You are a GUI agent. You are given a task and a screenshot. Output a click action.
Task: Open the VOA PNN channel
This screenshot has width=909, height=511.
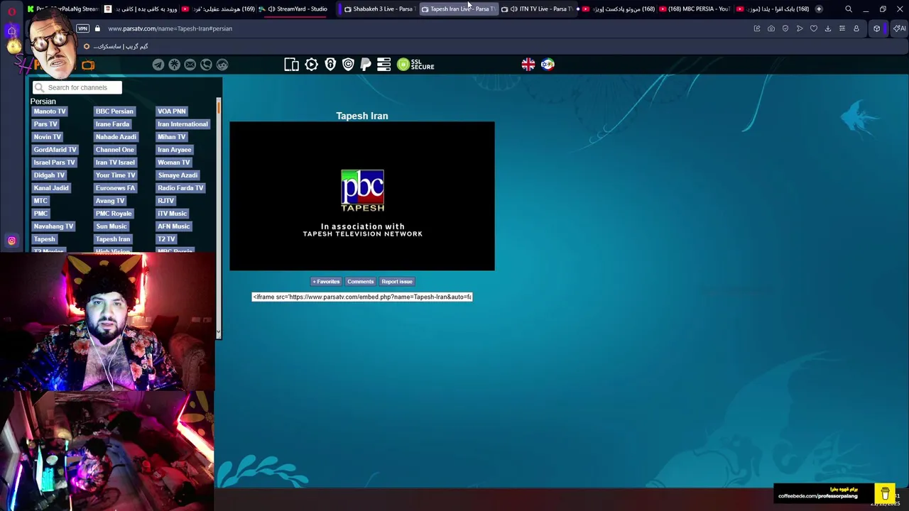coord(172,111)
